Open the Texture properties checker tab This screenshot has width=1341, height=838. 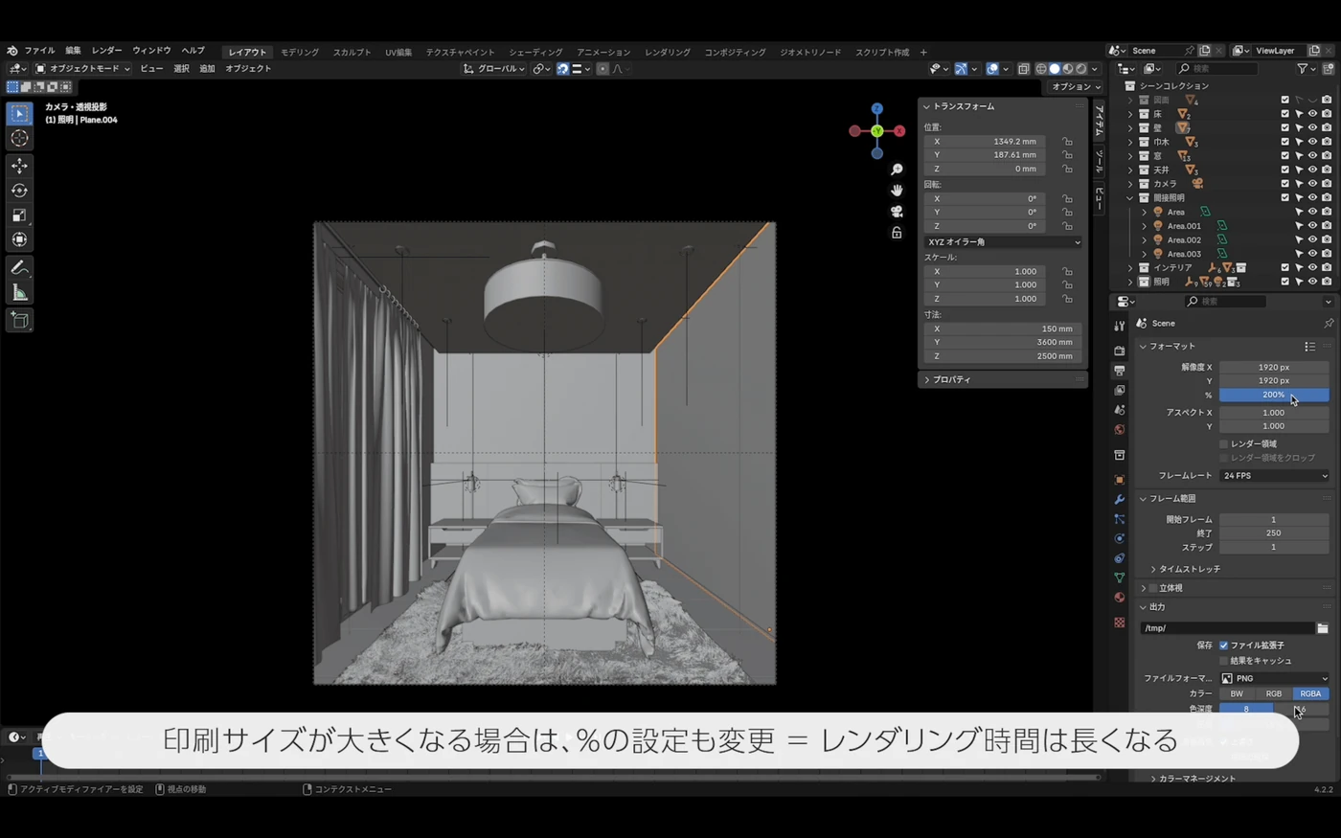[x=1119, y=623]
